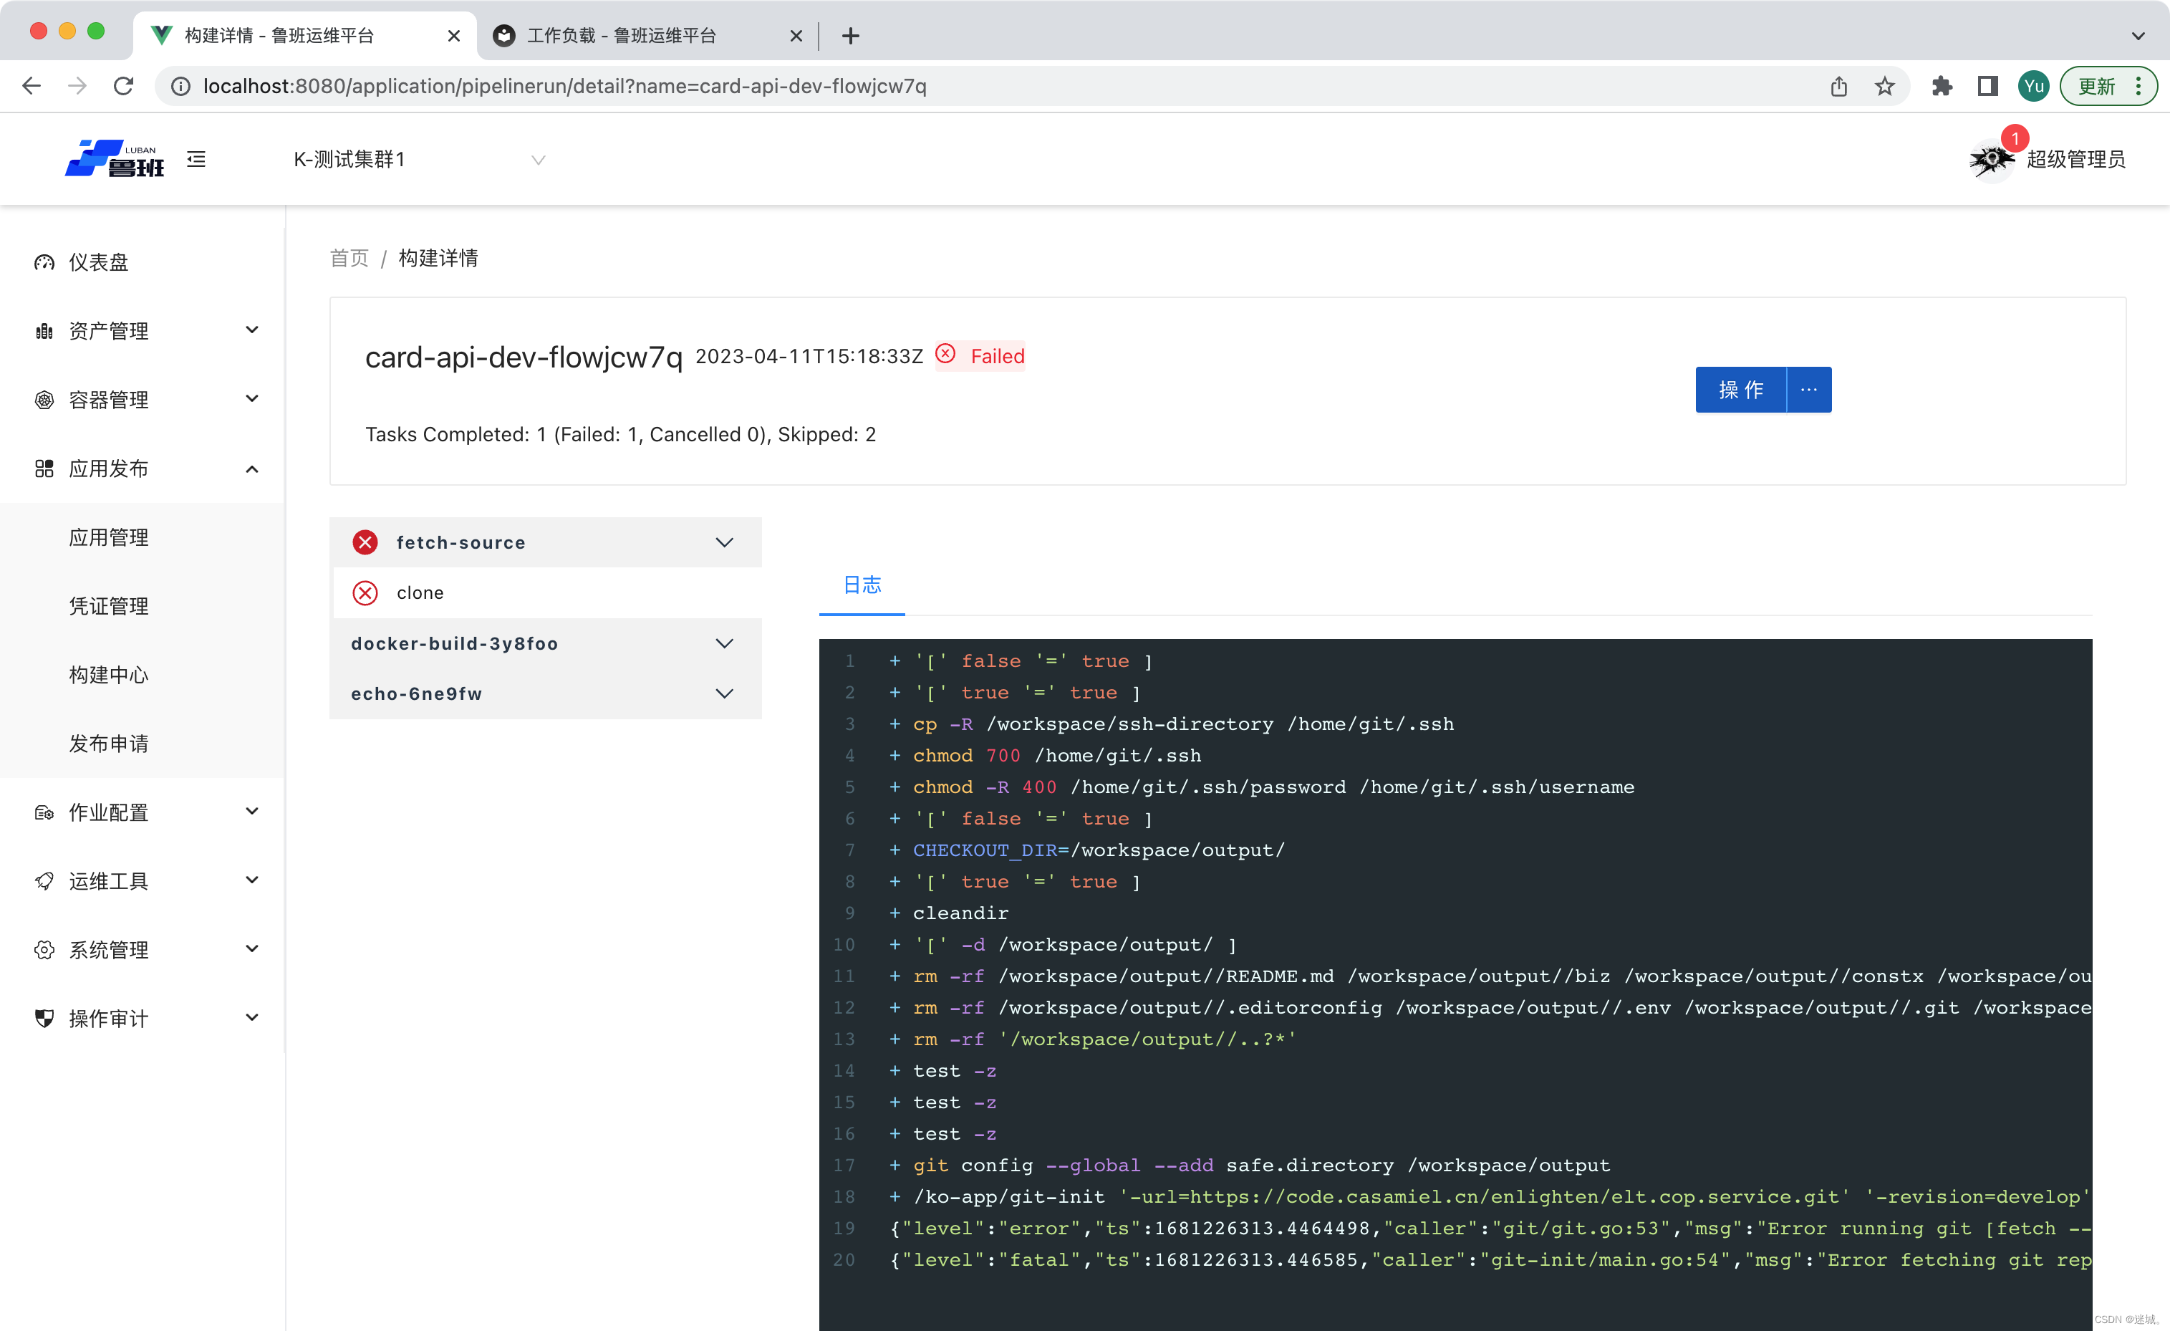Toggle browser side panel icon
This screenshot has height=1331, width=2170.
pos(1987,87)
